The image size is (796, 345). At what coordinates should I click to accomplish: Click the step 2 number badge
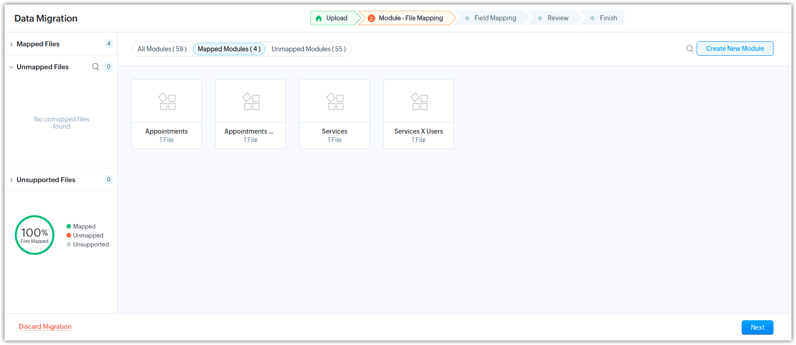[371, 18]
